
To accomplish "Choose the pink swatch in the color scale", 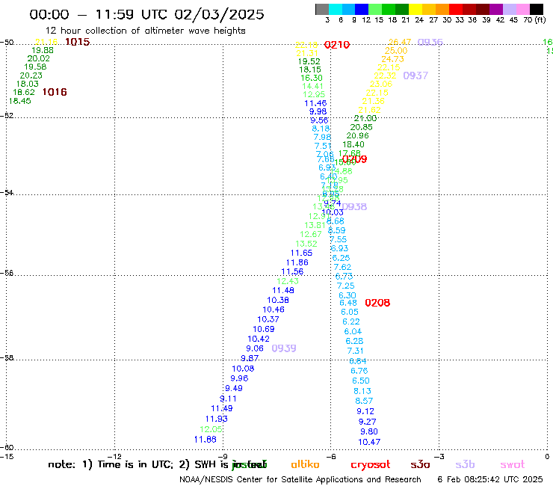I will [x=522, y=9].
